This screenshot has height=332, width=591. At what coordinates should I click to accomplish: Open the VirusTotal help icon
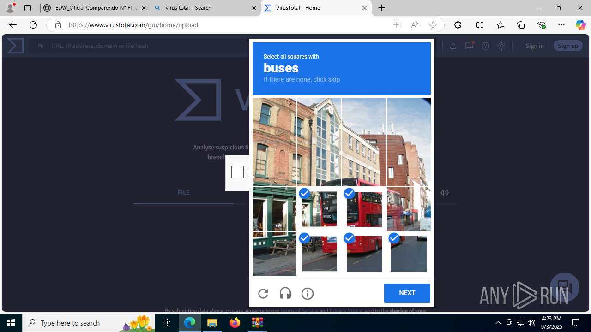point(485,46)
